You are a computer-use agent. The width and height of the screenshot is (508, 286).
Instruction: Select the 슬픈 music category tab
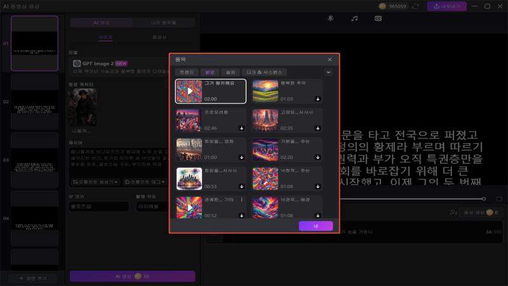[231, 72]
